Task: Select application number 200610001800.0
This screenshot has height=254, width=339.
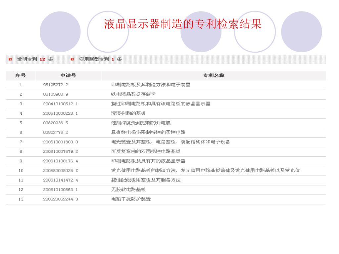Action: tap(61, 142)
